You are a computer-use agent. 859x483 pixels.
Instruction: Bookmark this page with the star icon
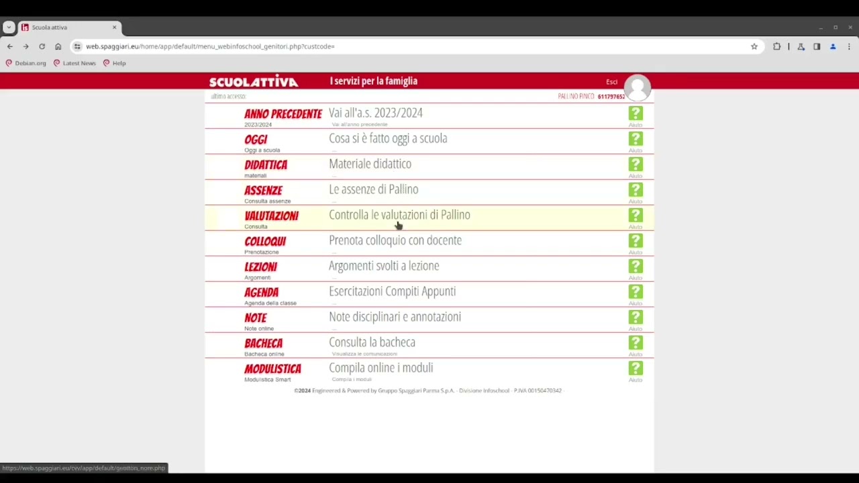point(754,46)
